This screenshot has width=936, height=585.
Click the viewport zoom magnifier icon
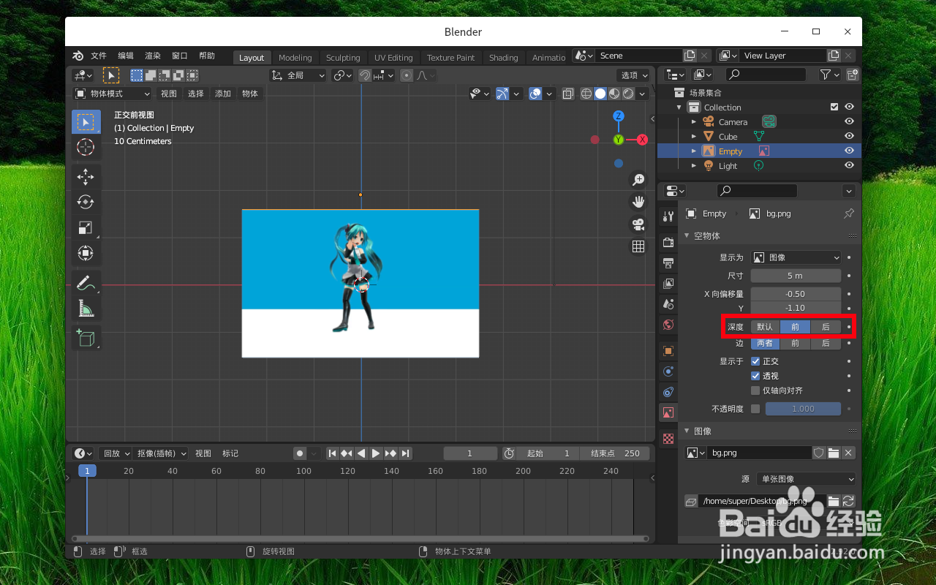(638, 180)
